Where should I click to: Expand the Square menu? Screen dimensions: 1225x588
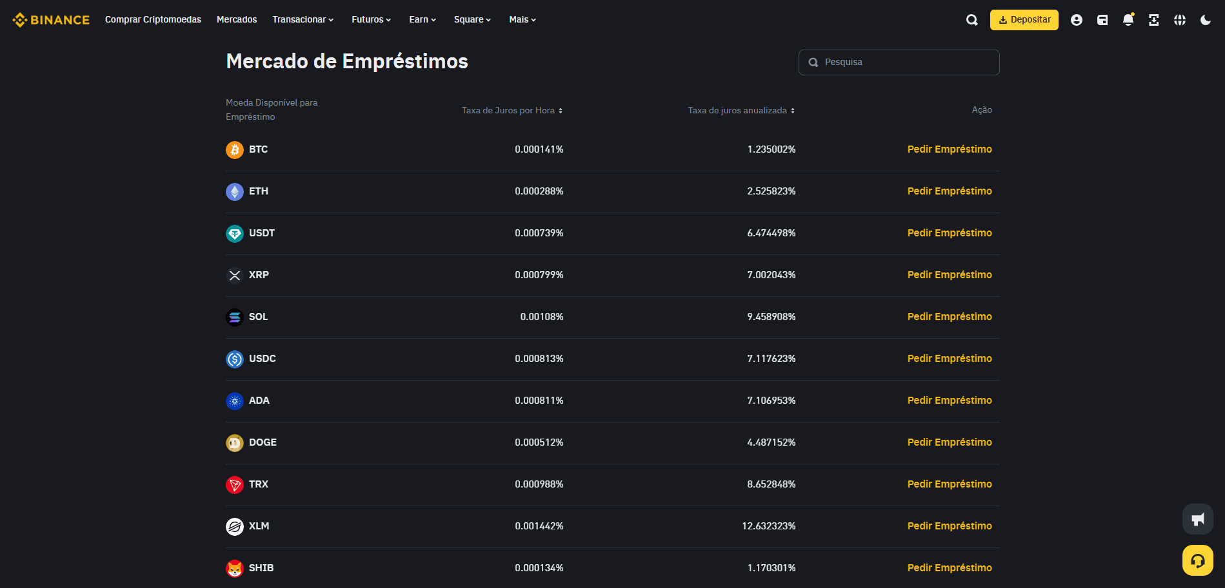(x=472, y=20)
